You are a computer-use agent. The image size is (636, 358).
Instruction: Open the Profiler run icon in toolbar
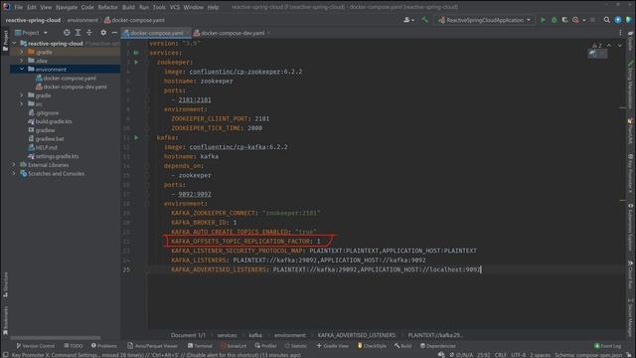pos(575,20)
